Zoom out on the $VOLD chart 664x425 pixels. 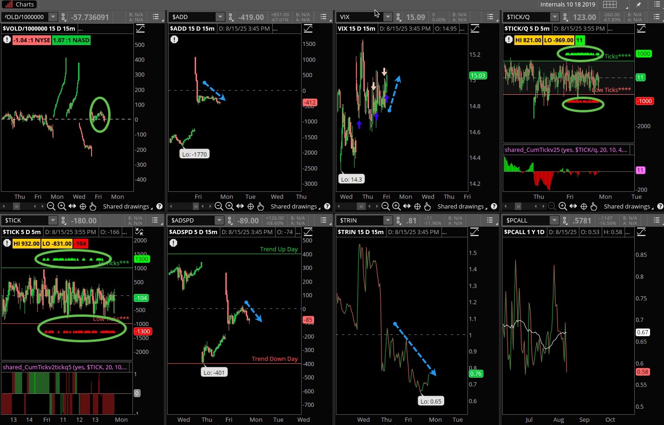point(51,206)
